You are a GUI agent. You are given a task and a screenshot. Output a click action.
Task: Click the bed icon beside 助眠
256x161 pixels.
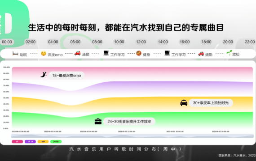point(15,54)
